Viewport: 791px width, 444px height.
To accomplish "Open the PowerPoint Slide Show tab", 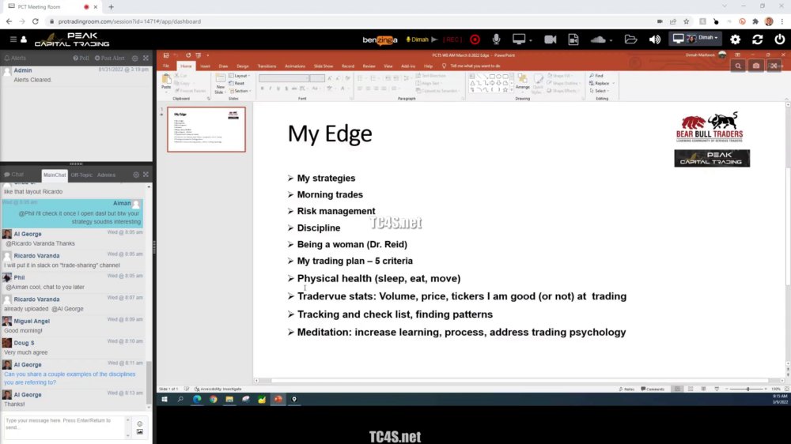I will (324, 66).
